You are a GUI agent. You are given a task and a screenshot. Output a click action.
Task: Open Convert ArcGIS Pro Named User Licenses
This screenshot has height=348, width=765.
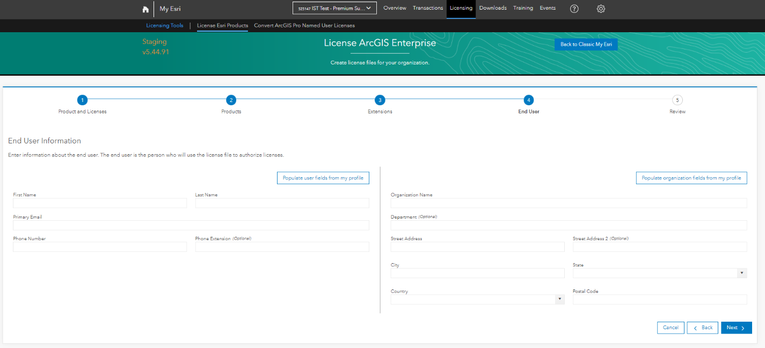click(x=304, y=25)
